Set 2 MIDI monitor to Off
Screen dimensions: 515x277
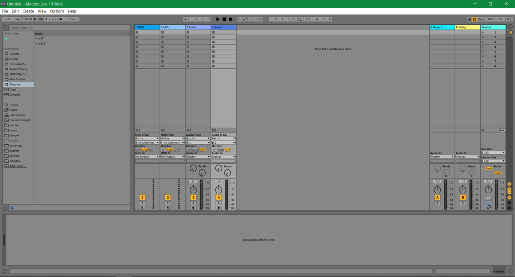click(176, 149)
